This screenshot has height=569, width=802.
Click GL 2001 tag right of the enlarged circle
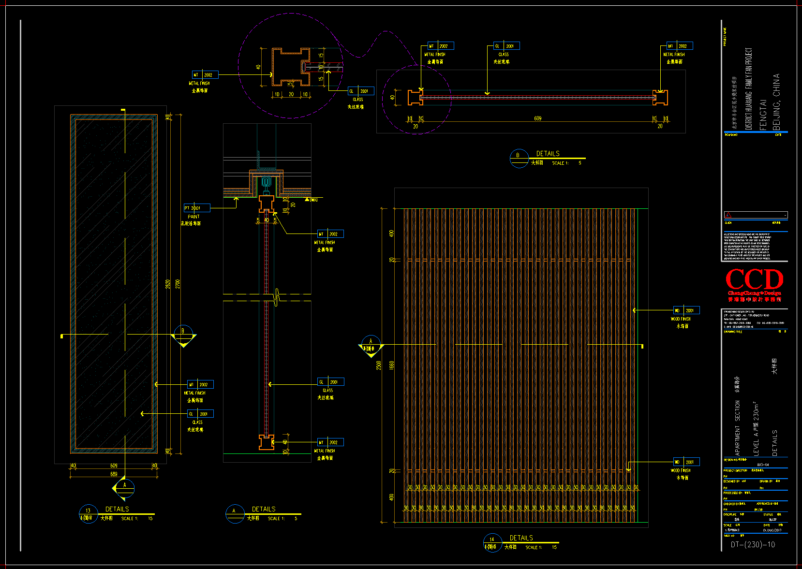pyautogui.click(x=361, y=91)
